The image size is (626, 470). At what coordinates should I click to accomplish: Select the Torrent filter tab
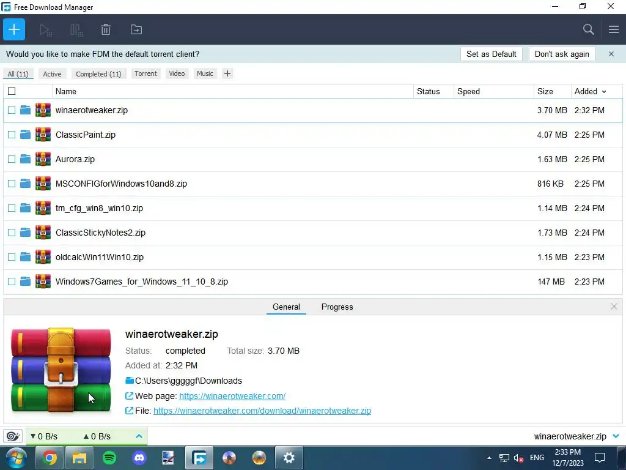pos(145,73)
